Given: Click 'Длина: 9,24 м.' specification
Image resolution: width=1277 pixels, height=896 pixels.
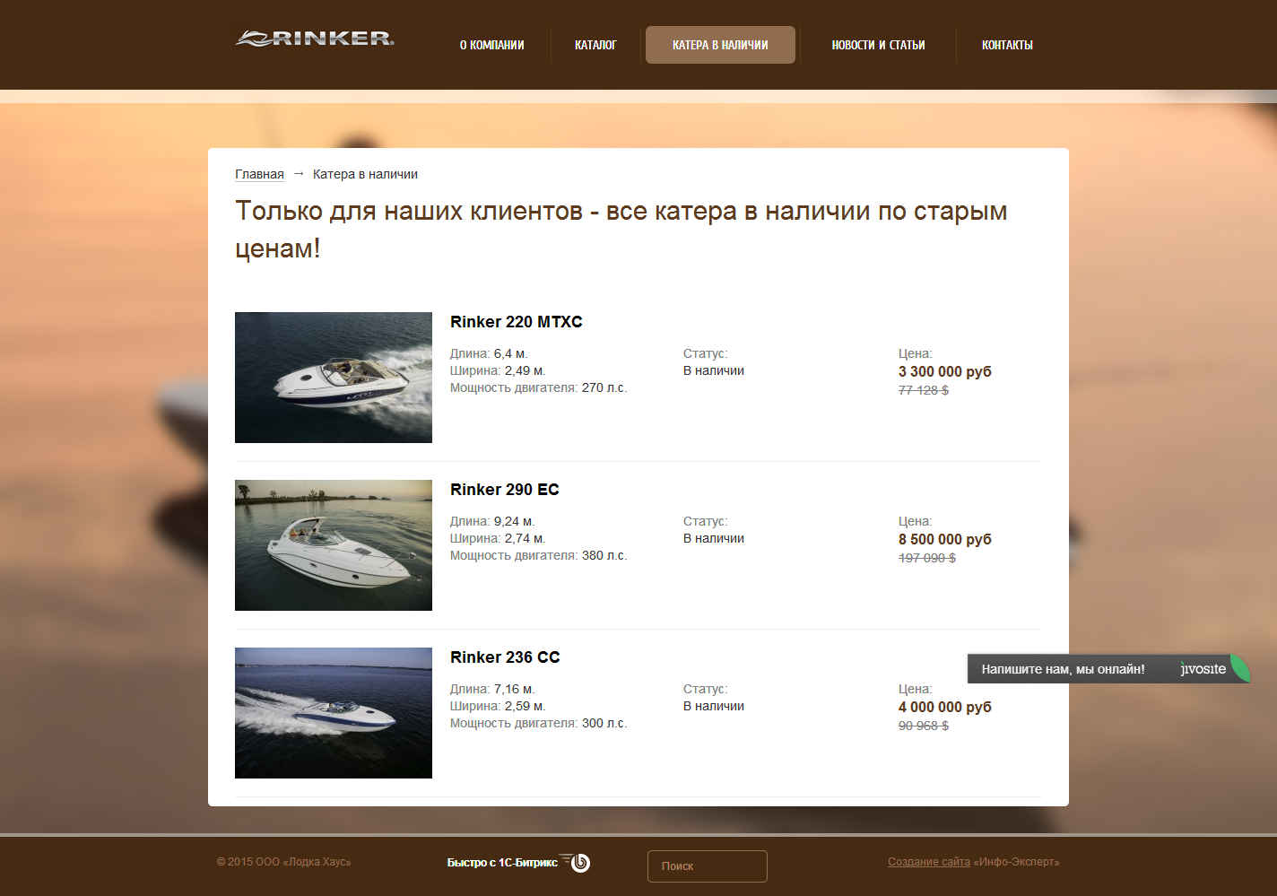Looking at the screenshot, I should pos(492,521).
